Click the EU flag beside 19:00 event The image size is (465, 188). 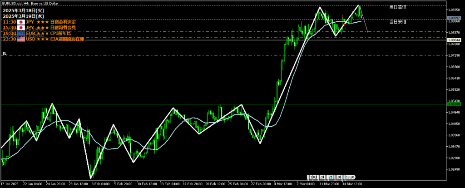pyautogui.click(x=20, y=34)
